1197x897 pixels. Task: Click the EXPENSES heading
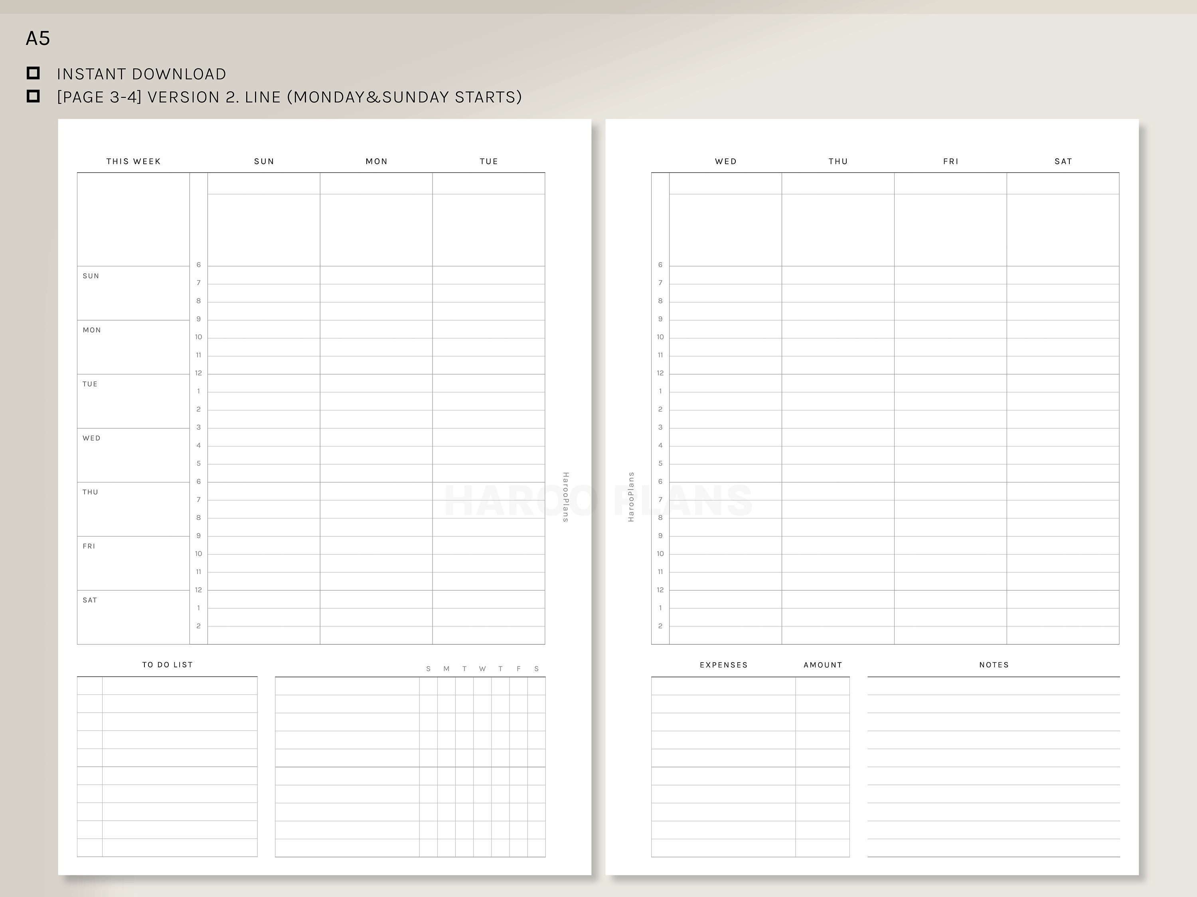[x=723, y=665]
